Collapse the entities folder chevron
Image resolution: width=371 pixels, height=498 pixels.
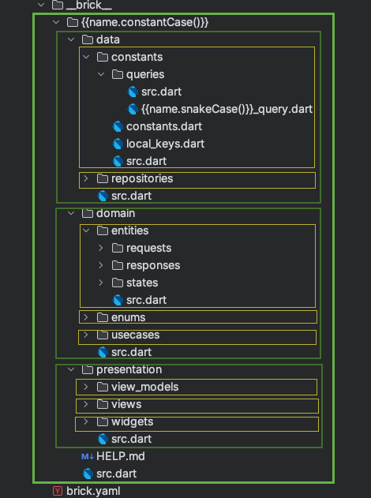click(86, 230)
